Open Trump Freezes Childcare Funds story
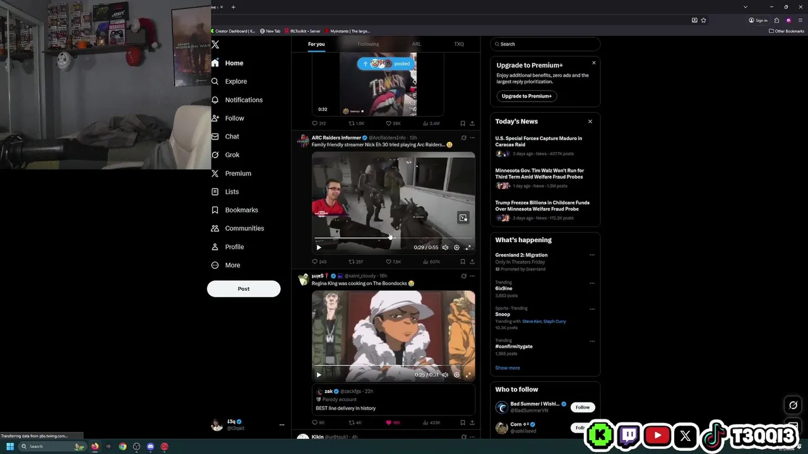 coord(545,210)
